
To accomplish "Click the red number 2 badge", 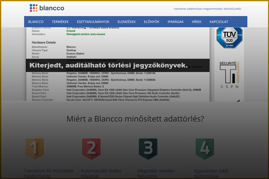I will pos(91,149).
